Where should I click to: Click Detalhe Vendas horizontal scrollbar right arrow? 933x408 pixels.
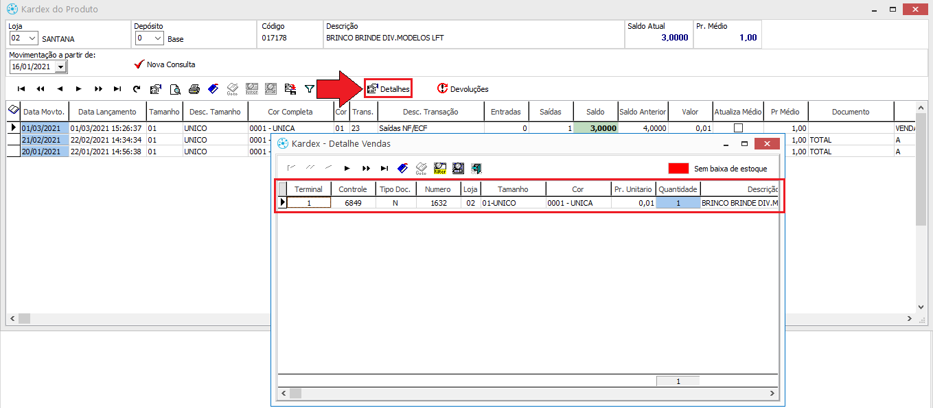772,394
